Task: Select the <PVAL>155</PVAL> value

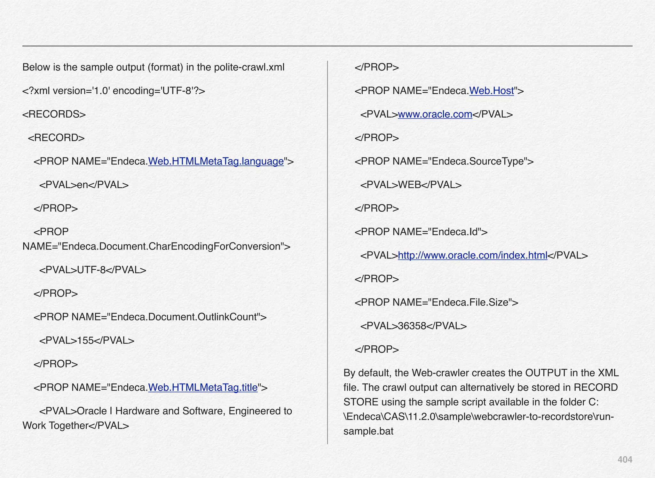Action: (x=87, y=341)
